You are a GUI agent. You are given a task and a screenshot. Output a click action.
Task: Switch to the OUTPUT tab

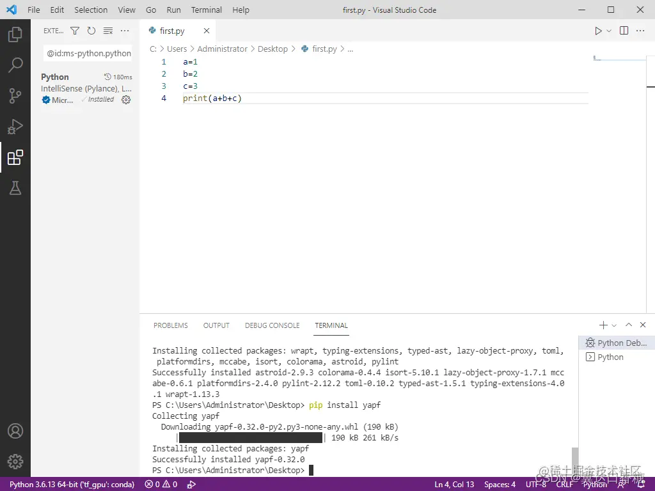click(216, 325)
